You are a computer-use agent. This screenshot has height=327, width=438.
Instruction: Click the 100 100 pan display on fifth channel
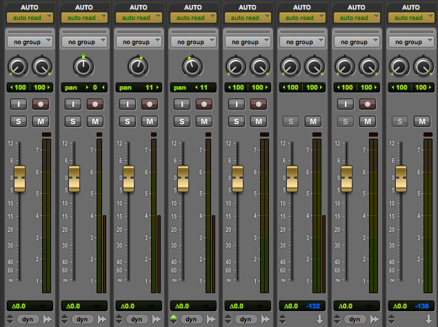pyautogui.click(x=248, y=88)
